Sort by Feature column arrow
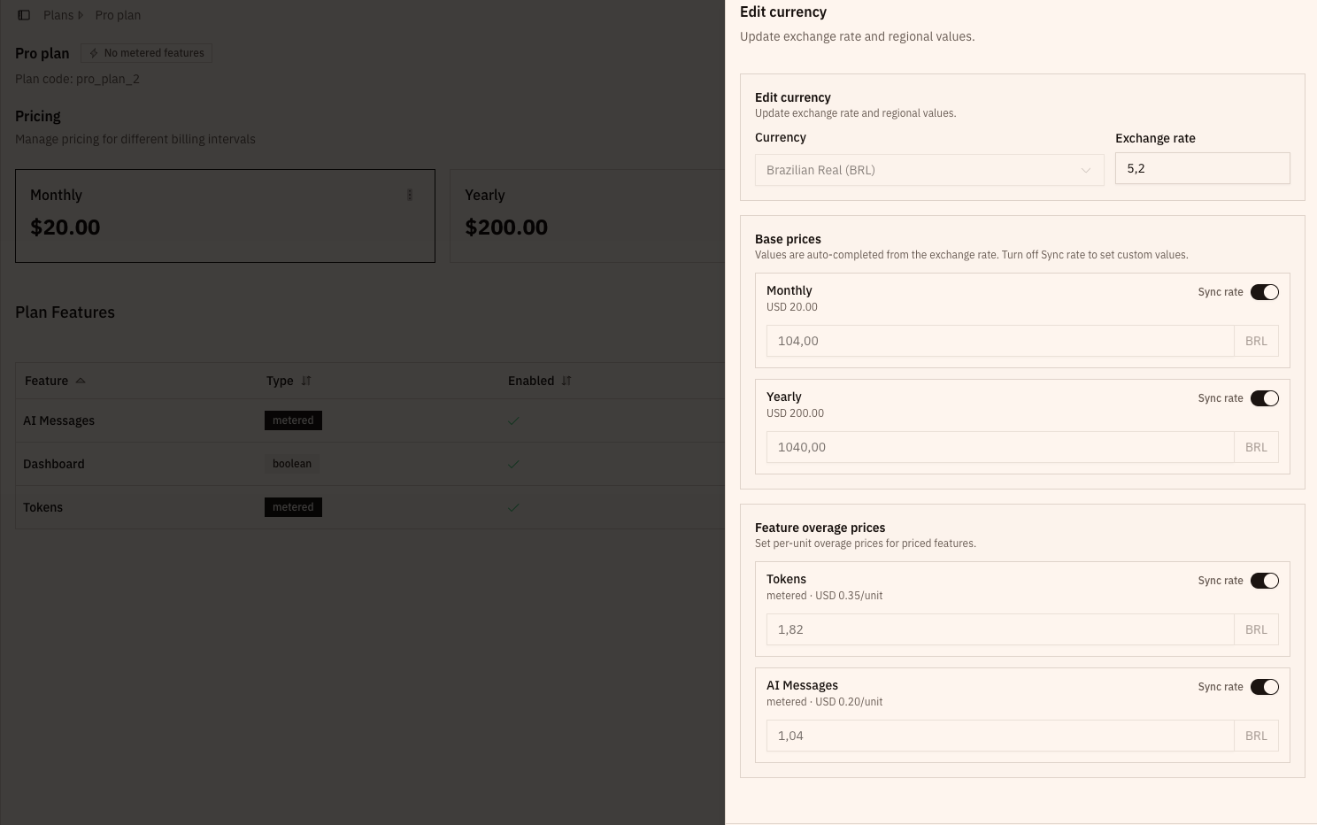The height and width of the screenshot is (825, 1317). click(81, 381)
